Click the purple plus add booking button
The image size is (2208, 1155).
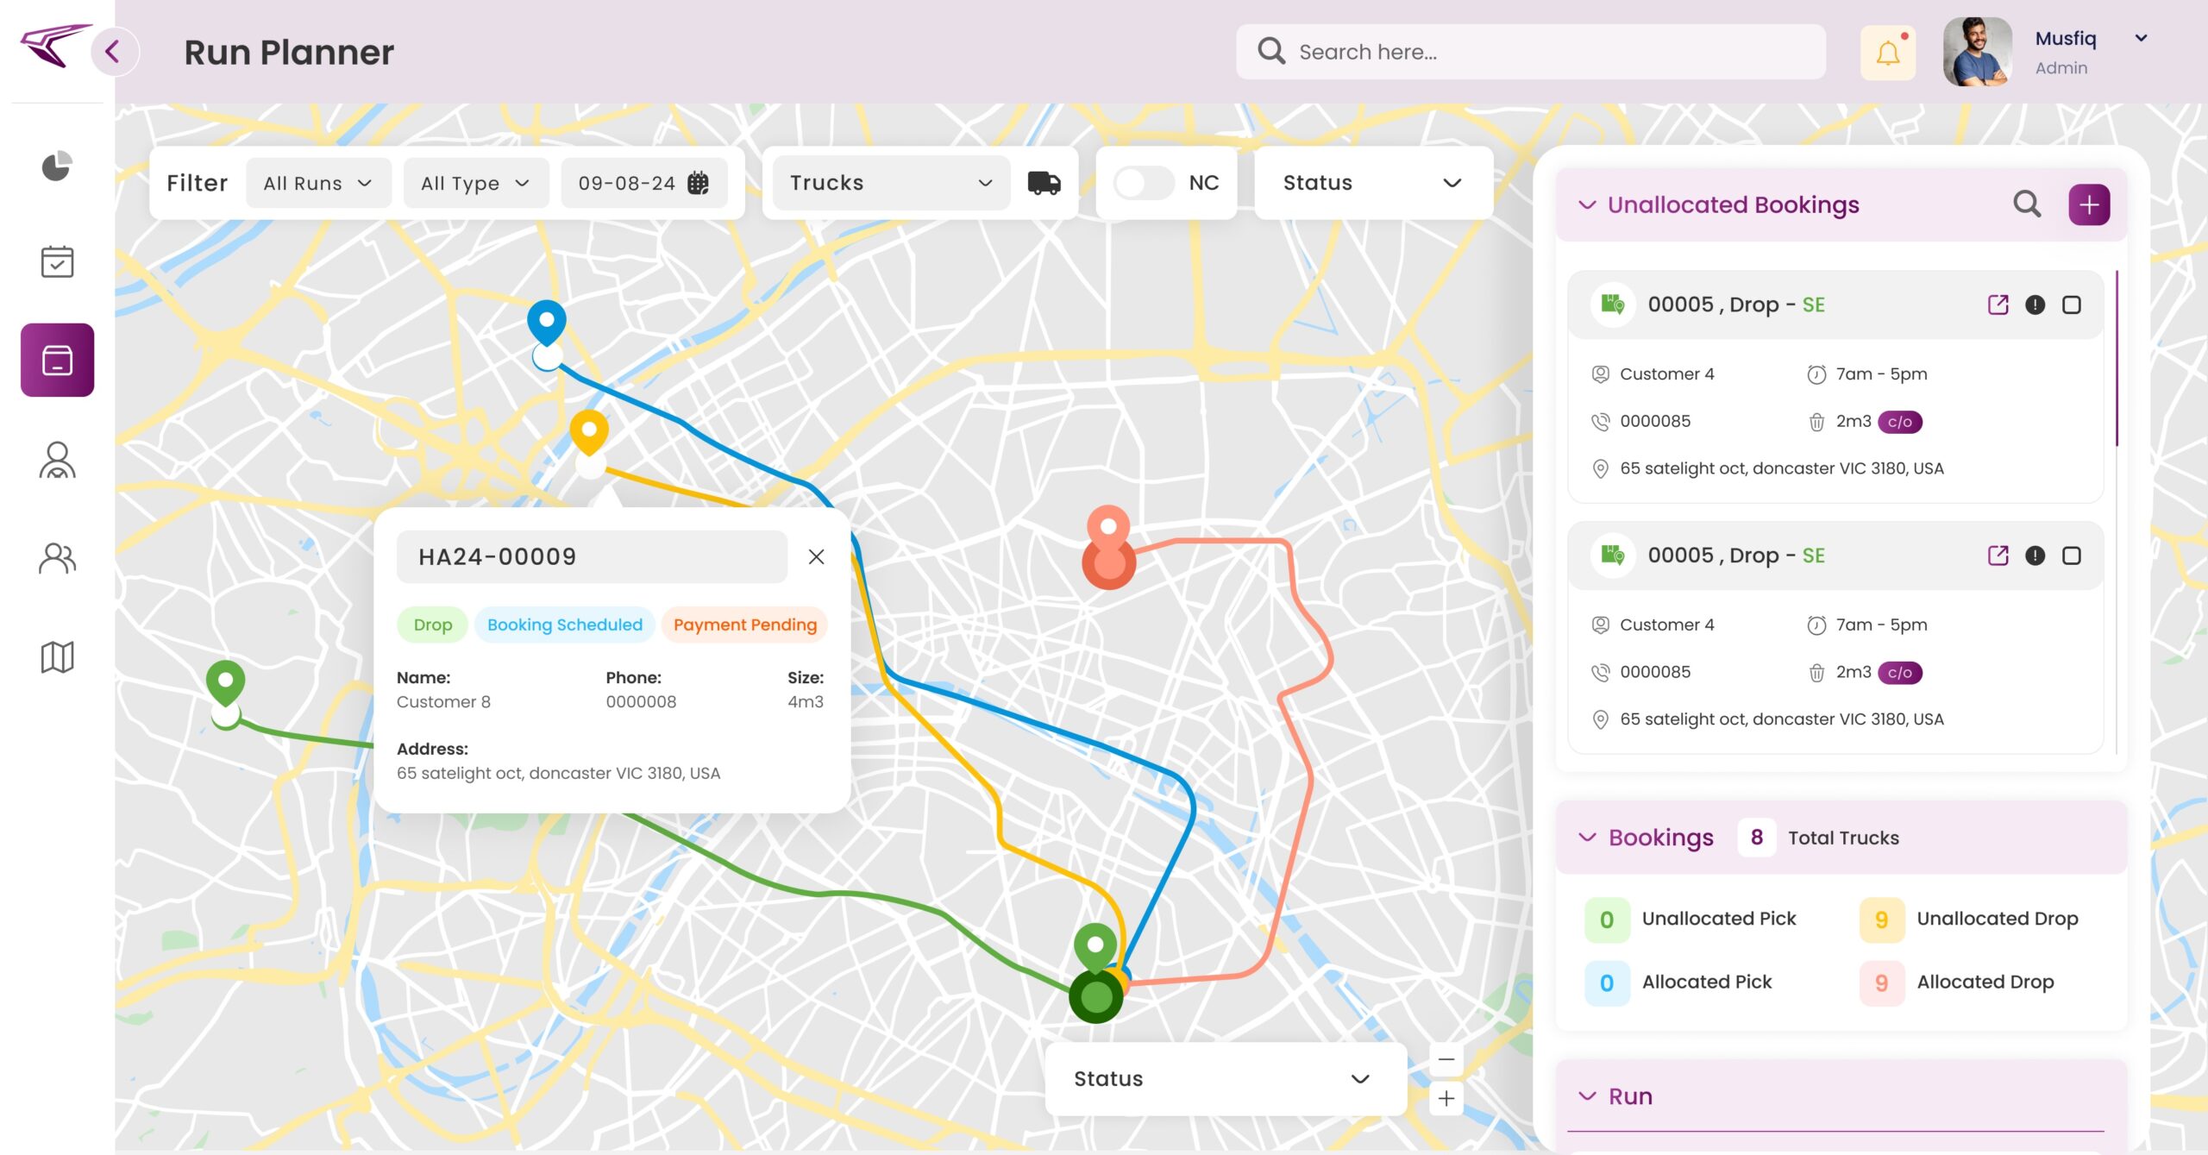coord(2088,204)
